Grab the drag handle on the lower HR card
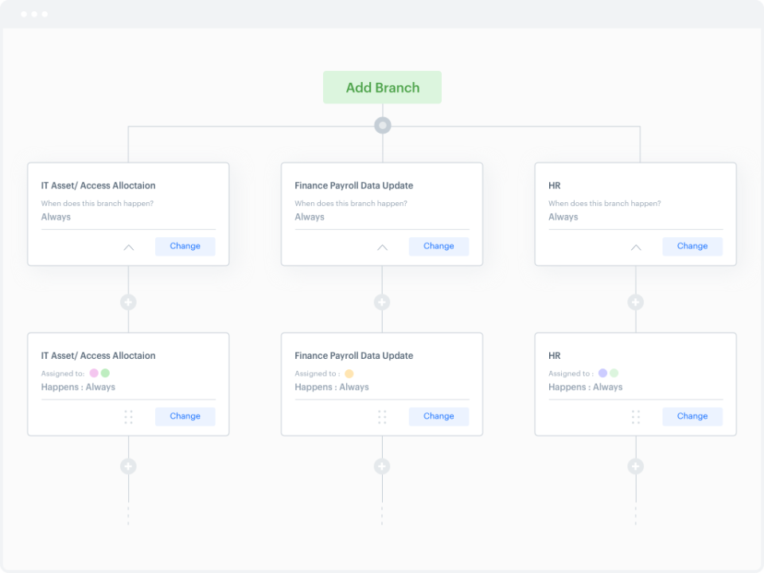Image resolution: width=764 pixels, height=573 pixels. (635, 416)
